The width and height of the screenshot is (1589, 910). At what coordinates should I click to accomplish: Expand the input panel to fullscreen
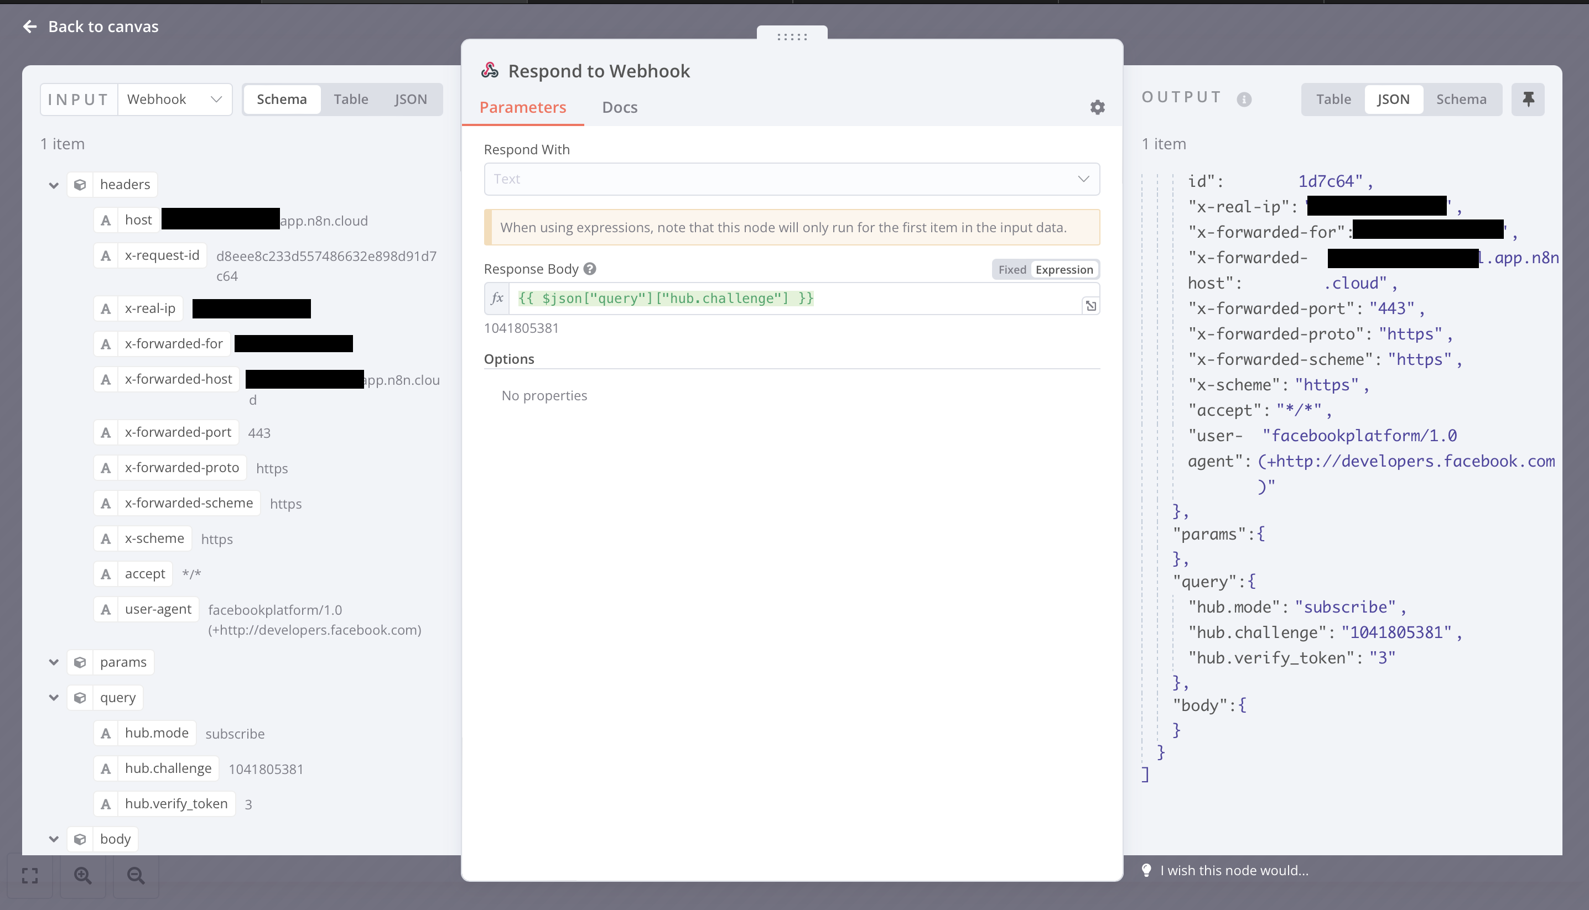[29, 876]
